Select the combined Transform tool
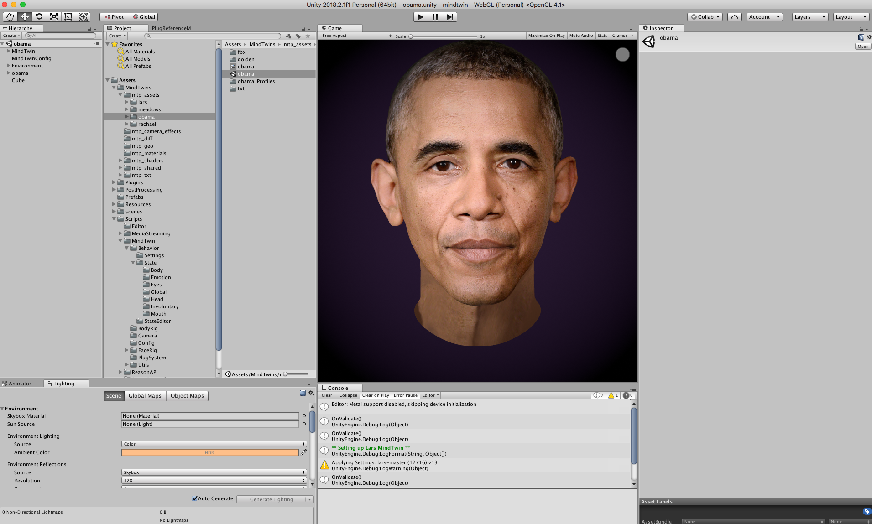This screenshot has height=524, width=872. [x=83, y=17]
